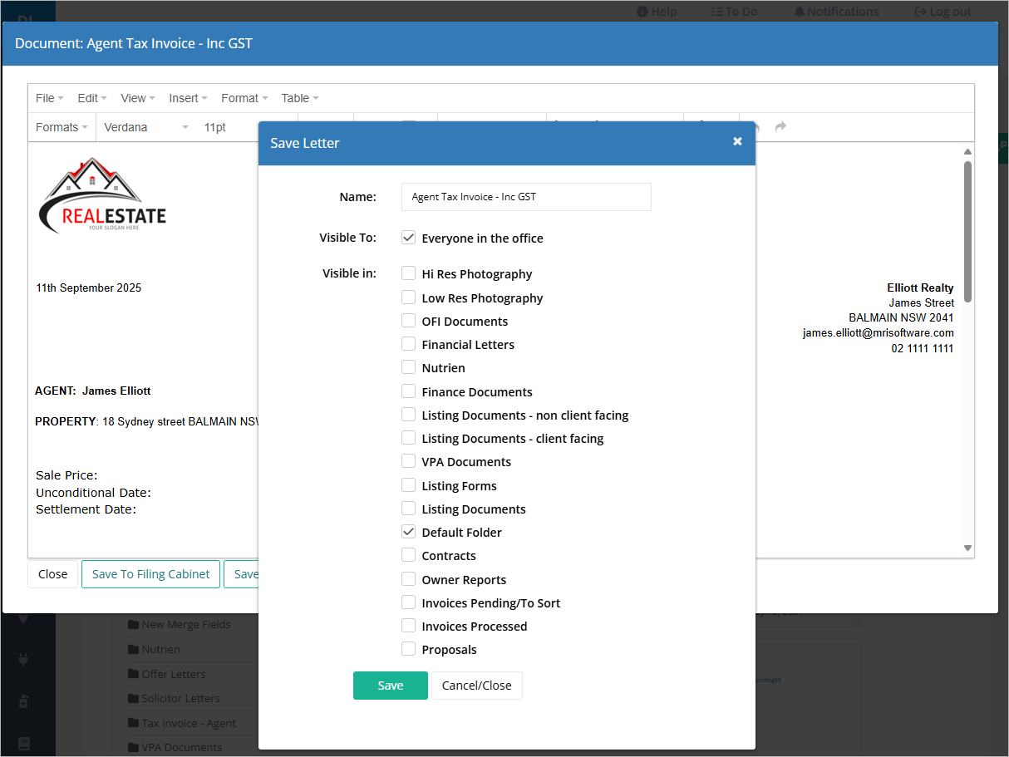
Task: Open the Table menu
Action: 300,98
